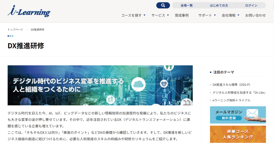Viewport: 274px width, 143px height.
Task: Open eラーニング無料トライアル link
Action: (x=231, y=100)
